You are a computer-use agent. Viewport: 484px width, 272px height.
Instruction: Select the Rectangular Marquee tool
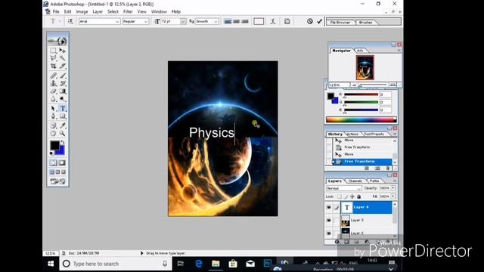pyautogui.click(x=53, y=50)
